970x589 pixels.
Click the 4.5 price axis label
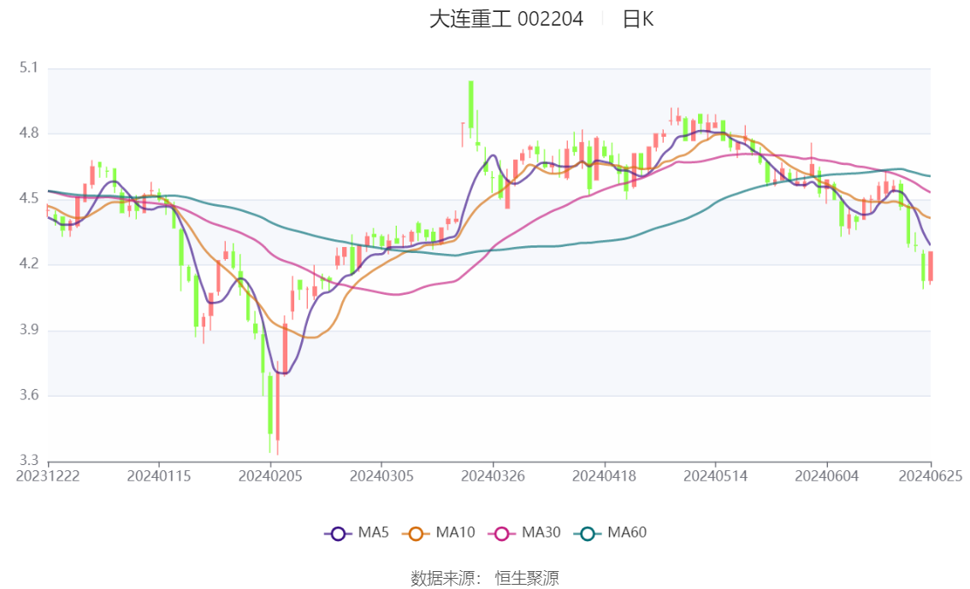click(29, 199)
